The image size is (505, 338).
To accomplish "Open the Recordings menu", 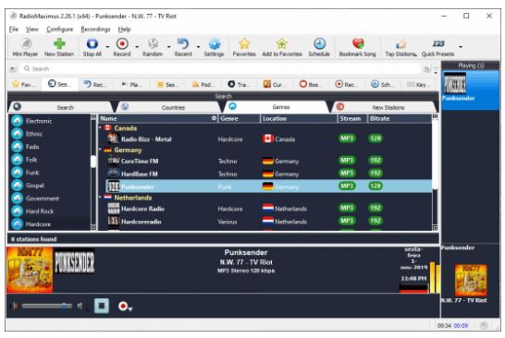I will 95,30.
